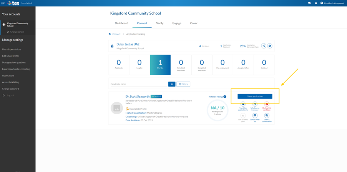Screen dimensions: 347x172
Task: Open Notifications settings in sidebar
Action: (x=8, y=75)
